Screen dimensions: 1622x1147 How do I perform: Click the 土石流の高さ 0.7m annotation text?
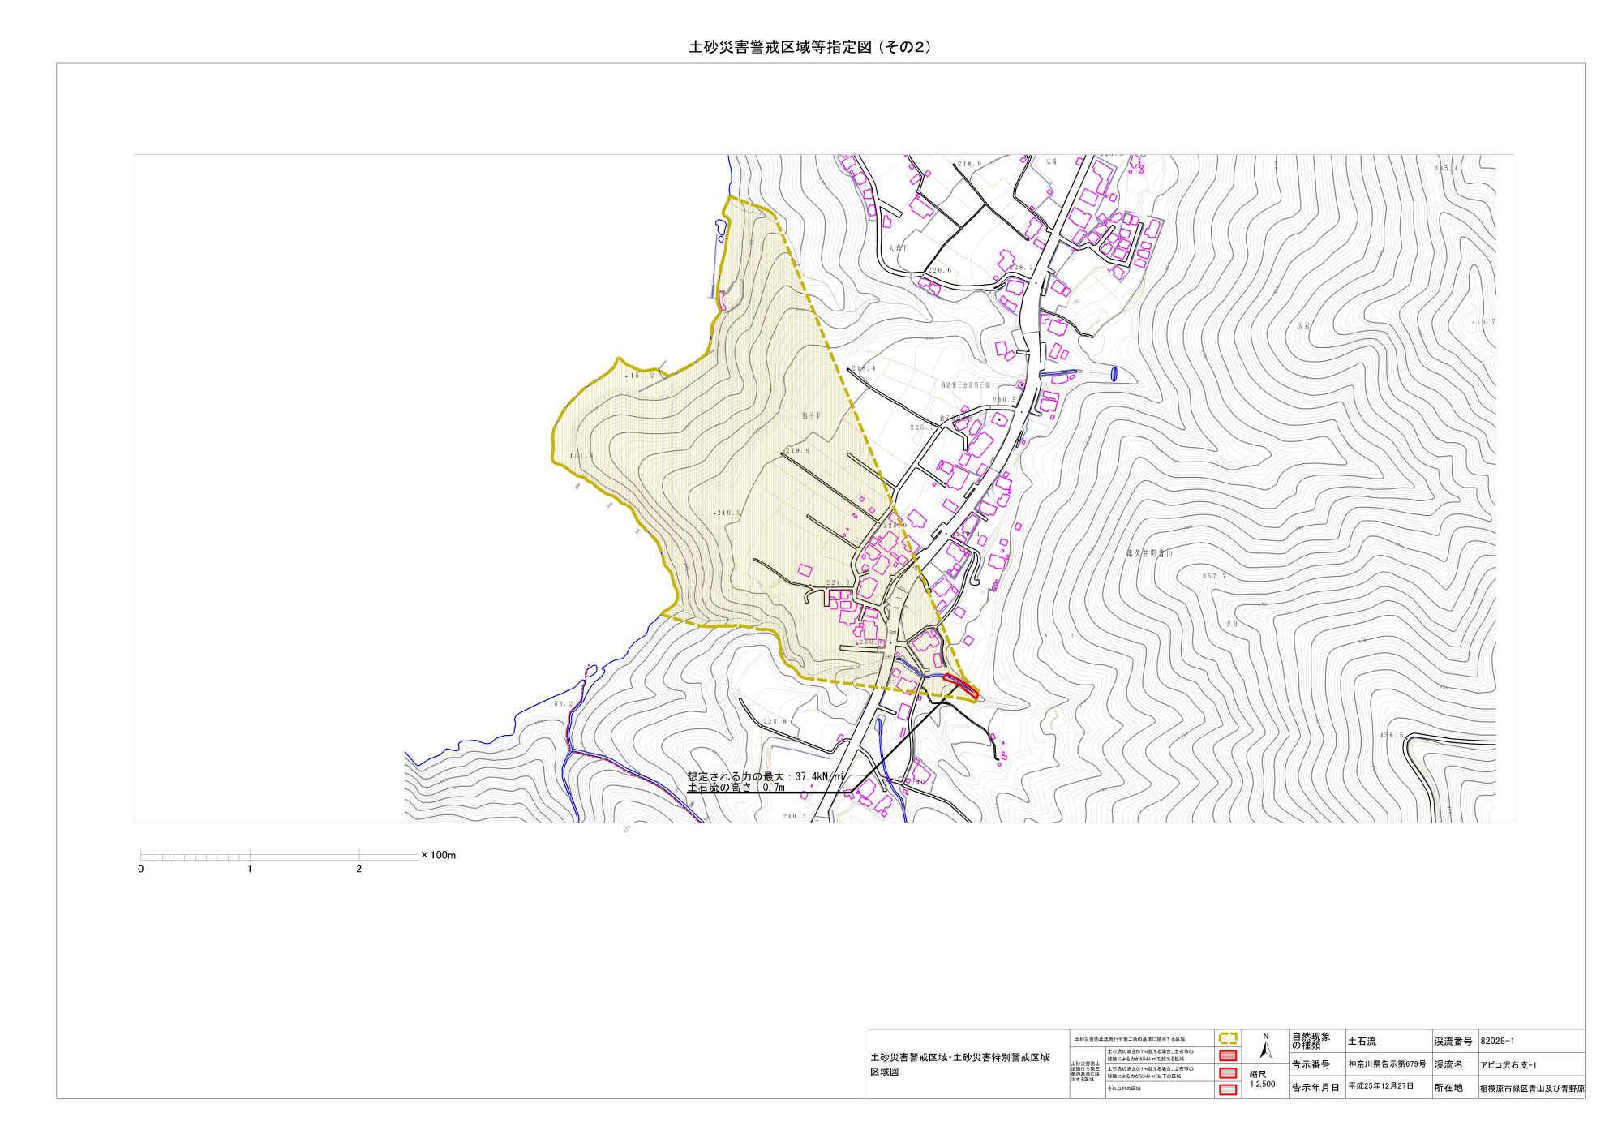coord(736,788)
